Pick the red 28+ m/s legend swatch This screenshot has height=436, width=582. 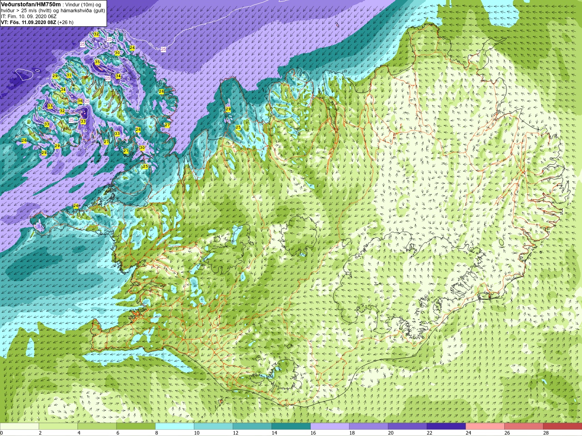click(562, 426)
